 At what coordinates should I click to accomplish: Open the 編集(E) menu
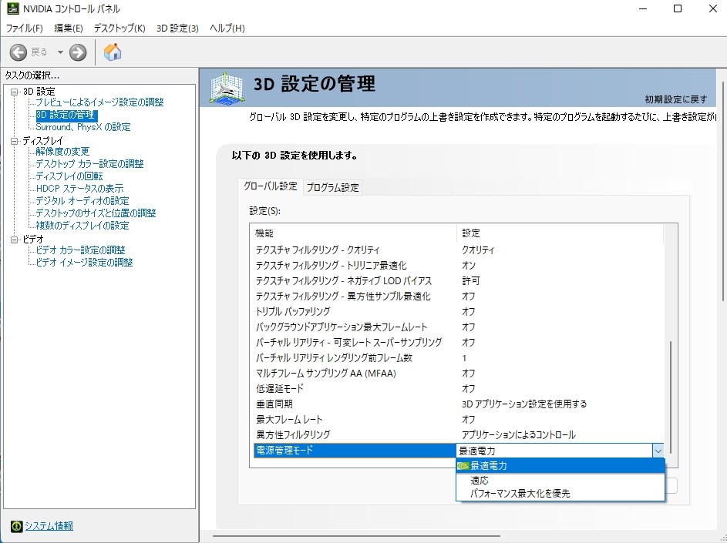68,28
